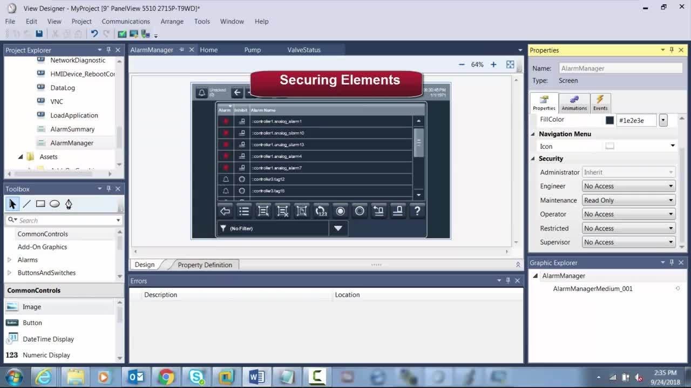
Task: Click the FillColor dark color swatch
Action: click(x=609, y=120)
